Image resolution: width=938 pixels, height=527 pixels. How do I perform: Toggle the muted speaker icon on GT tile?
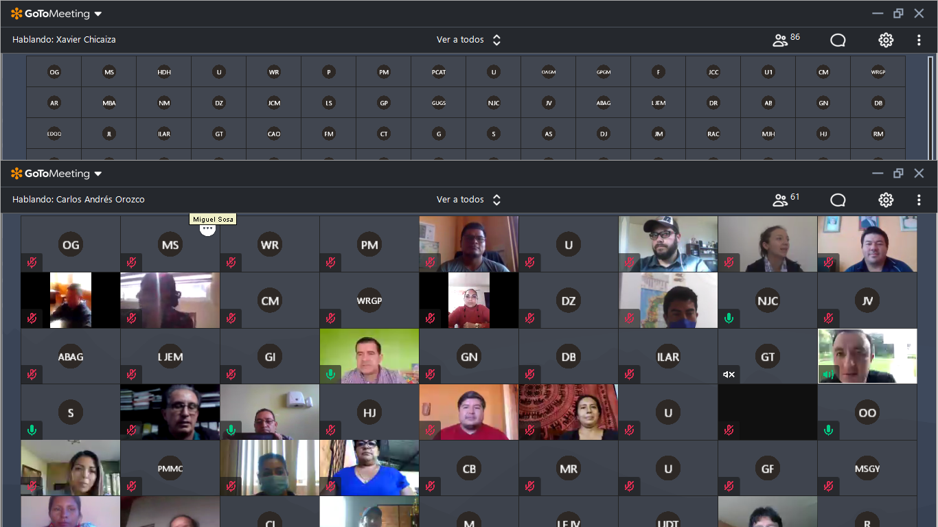729,375
